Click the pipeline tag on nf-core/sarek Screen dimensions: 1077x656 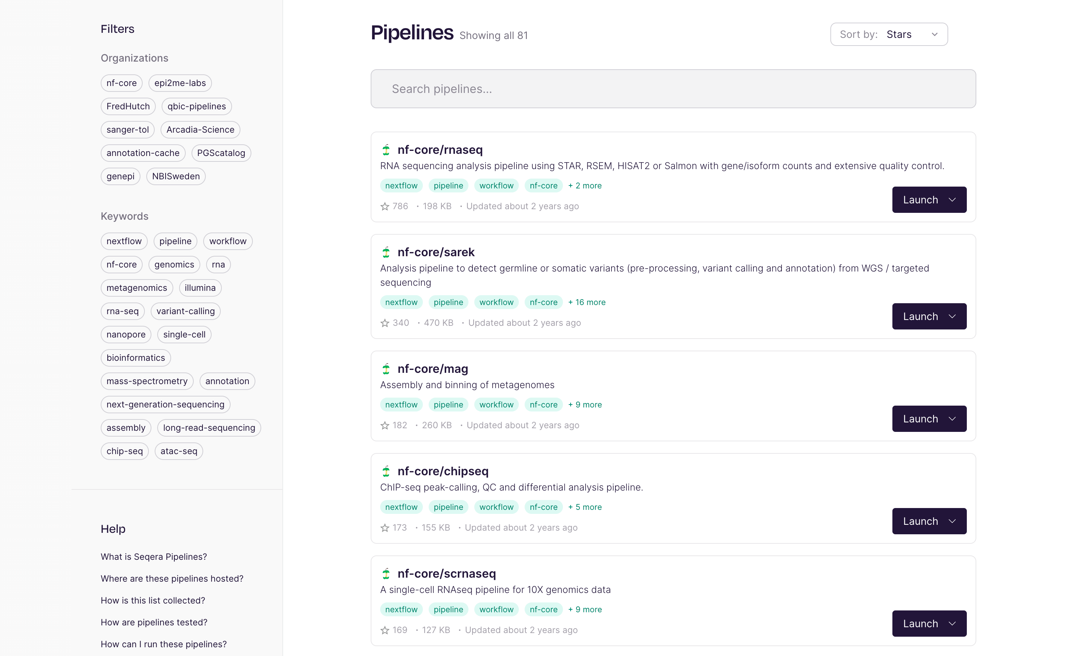448,302
